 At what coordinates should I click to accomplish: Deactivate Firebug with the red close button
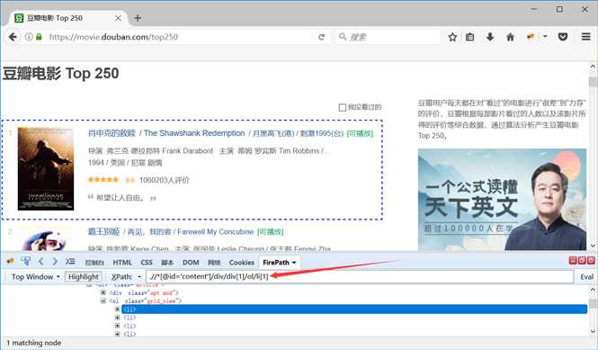click(x=591, y=261)
